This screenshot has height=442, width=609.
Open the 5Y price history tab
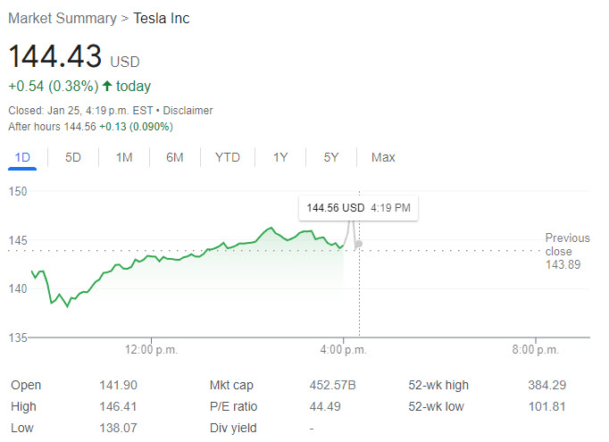[x=331, y=157]
